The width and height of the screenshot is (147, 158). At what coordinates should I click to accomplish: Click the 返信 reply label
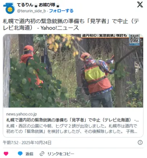[29, 154]
